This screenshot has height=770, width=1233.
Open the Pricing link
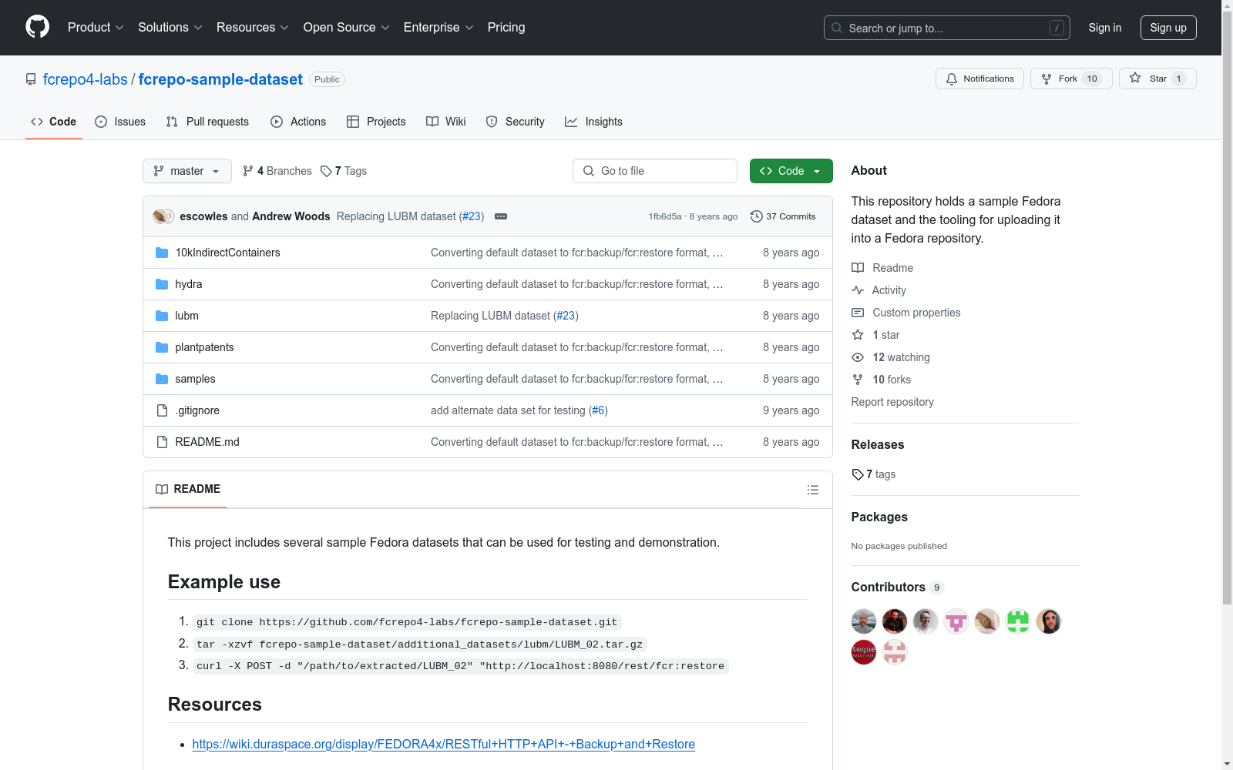tap(506, 28)
